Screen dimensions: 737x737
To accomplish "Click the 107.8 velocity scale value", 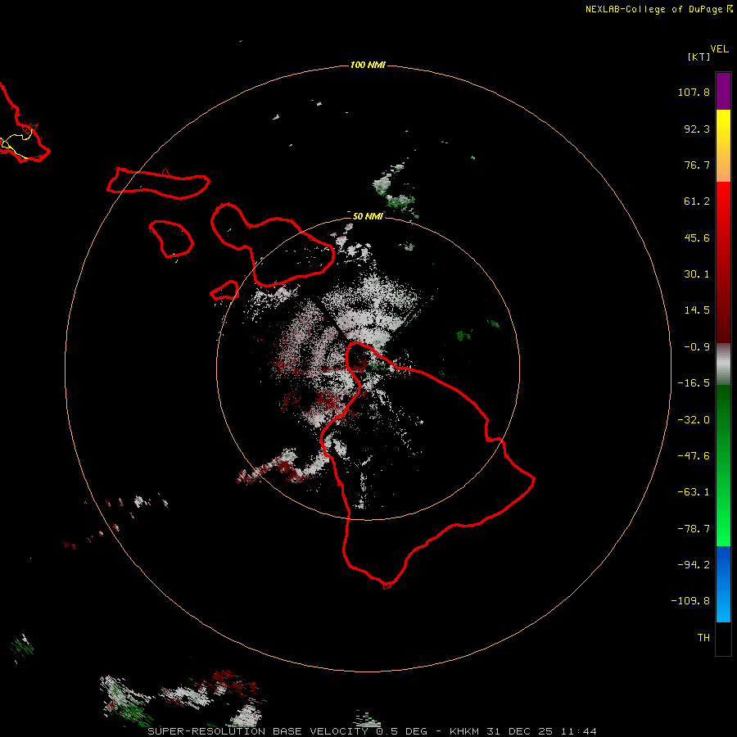I will [x=694, y=92].
